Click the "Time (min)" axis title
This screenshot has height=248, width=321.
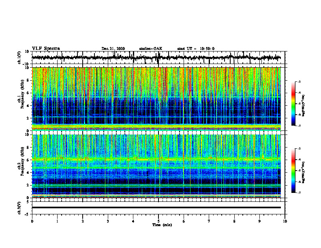162,225
